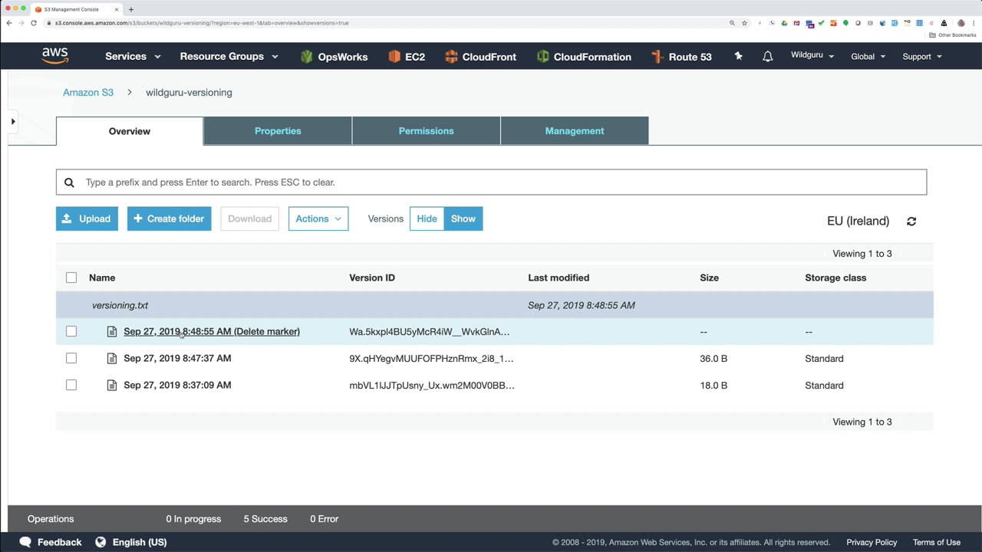Go to Amazon S3 breadcrumb link
The height and width of the screenshot is (552, 982).
(x=88, y=92)
